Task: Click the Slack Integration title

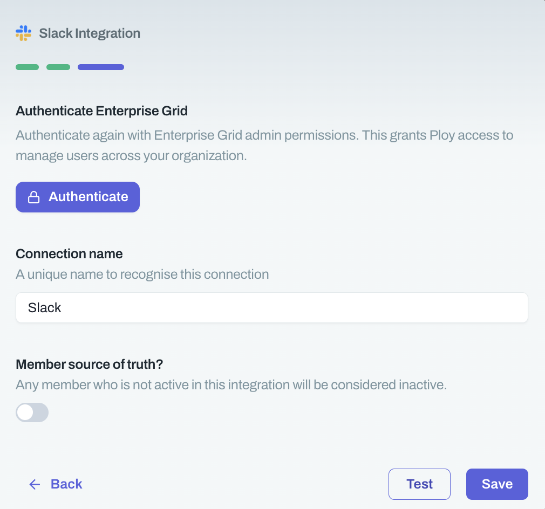Action: tap(90, 33)
